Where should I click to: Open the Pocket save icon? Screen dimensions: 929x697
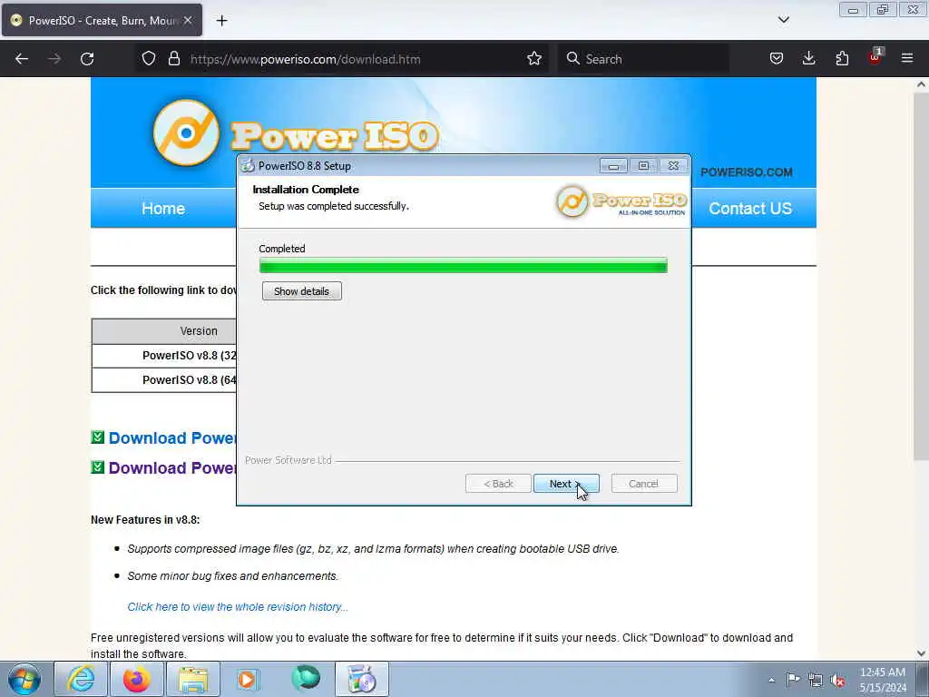click(x=777, y=59)
